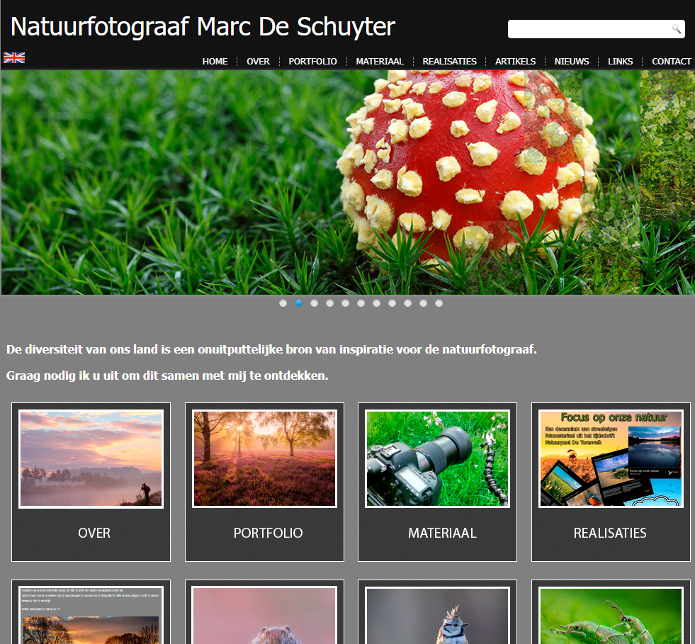
Task: Open the LINKS menu item
Action: [620, 61]
